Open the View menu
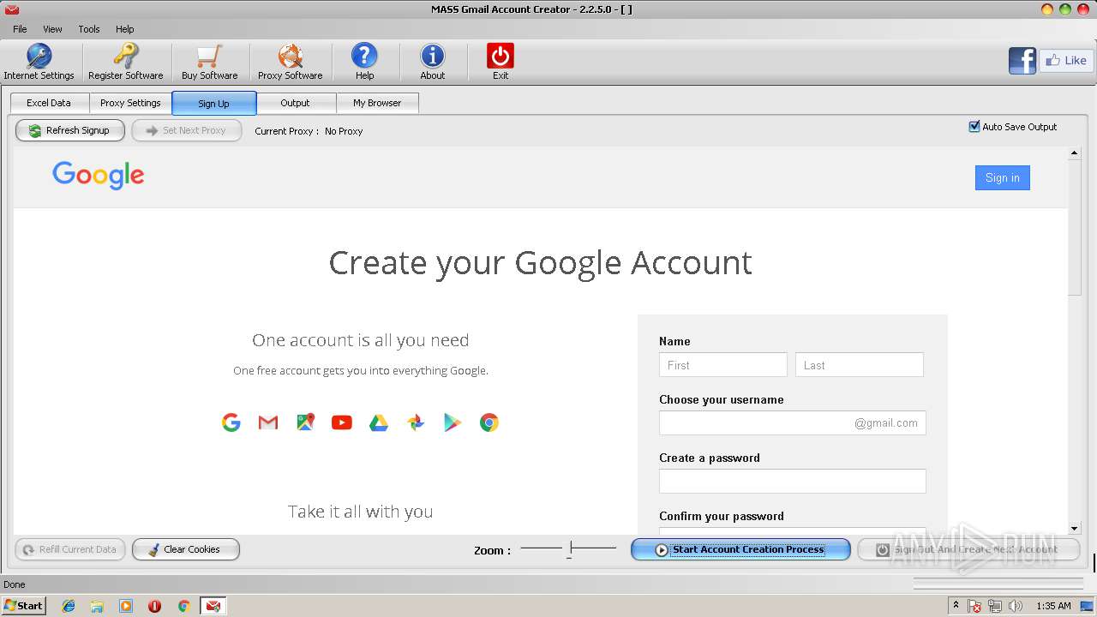Image resolution: width=1097 pixels, height=617 pixels. coord(53,29)
